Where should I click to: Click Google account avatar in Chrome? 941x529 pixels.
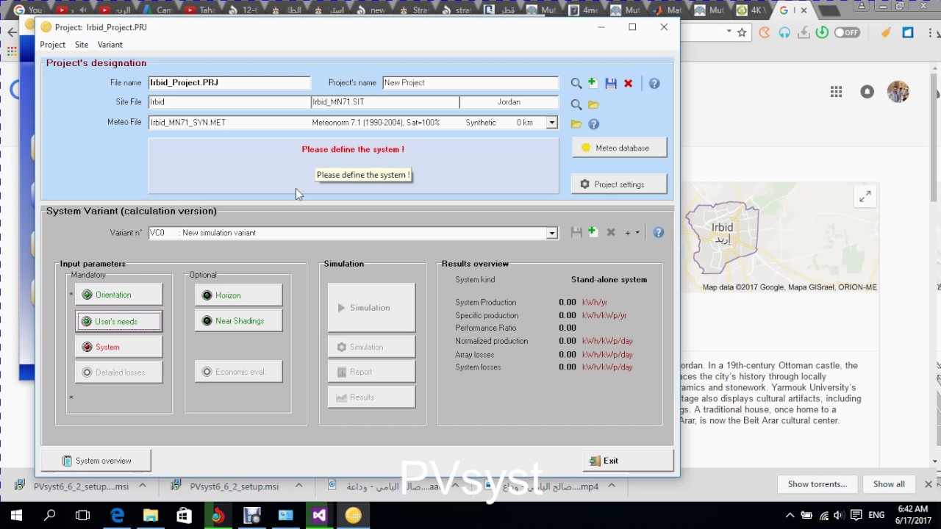[x=898, y=92]
